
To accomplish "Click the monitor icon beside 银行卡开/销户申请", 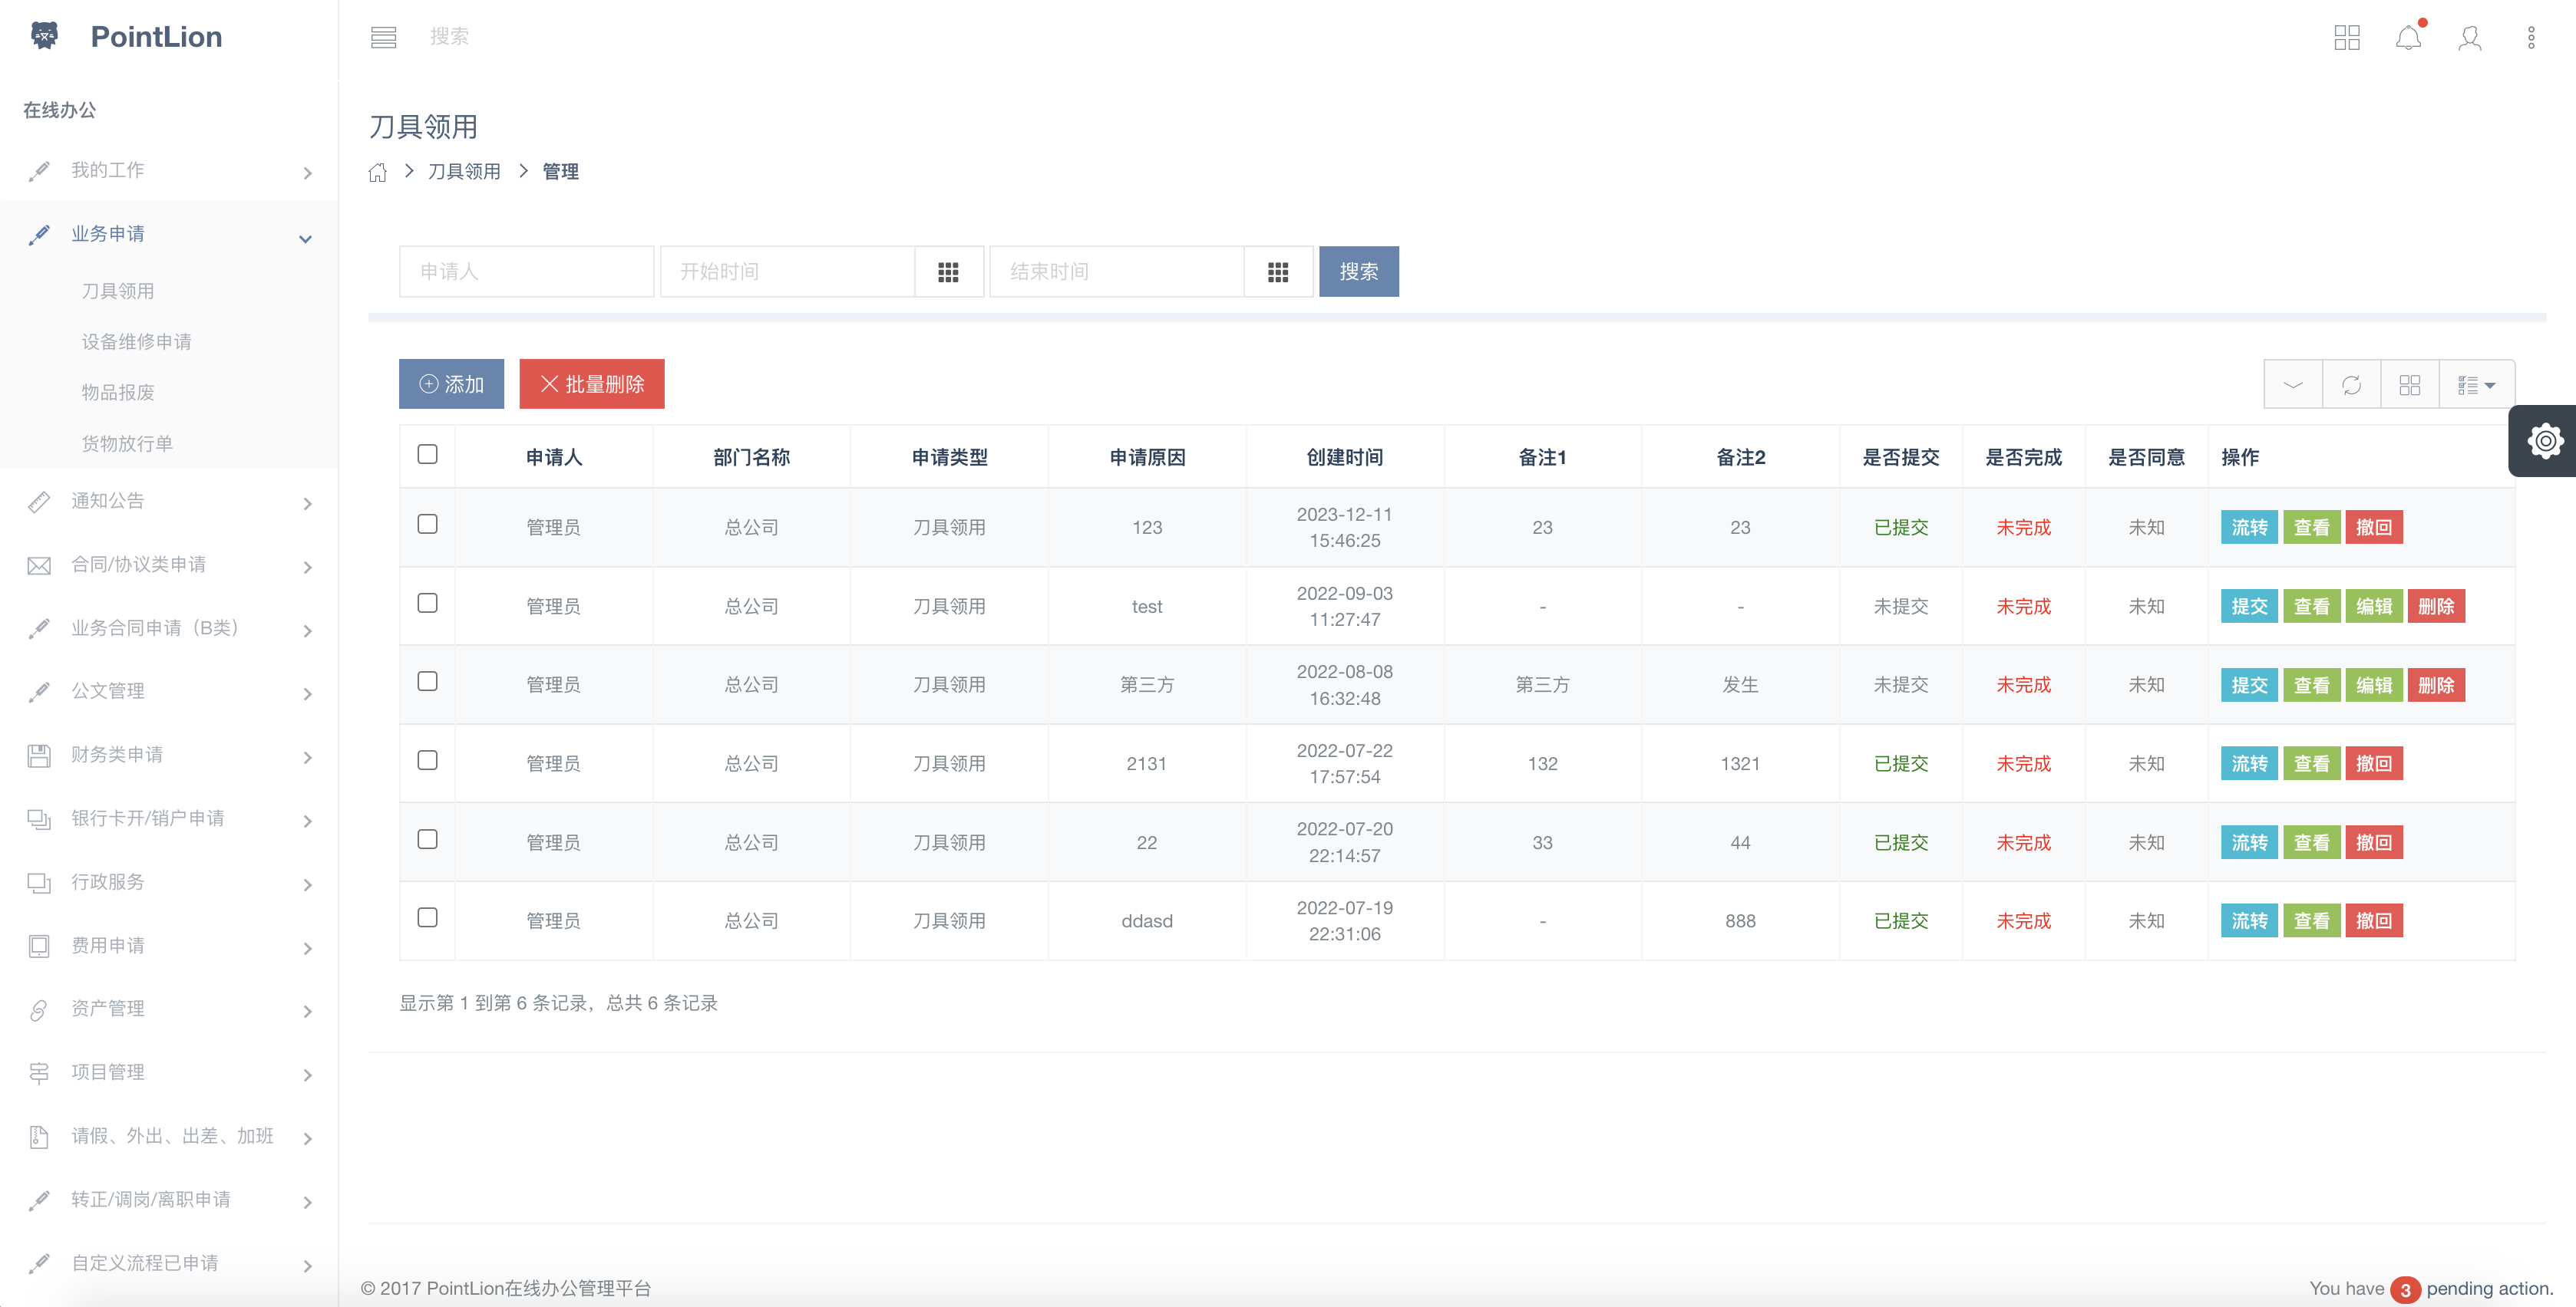I will (38, 819).
